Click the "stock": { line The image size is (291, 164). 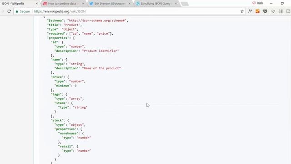tap(60, 120)
